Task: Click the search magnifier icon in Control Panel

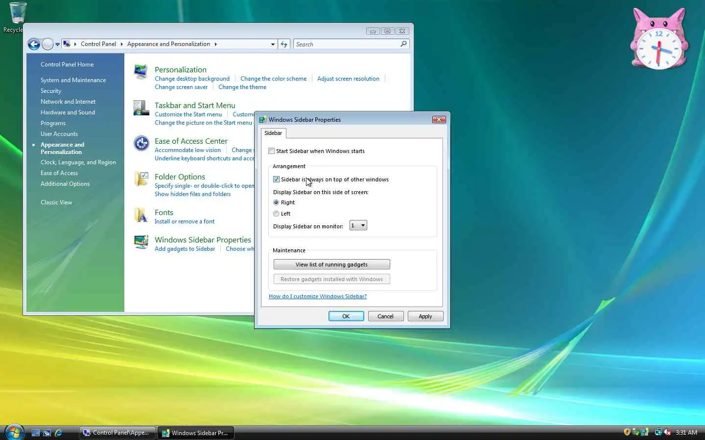Action: coord(403,44)
